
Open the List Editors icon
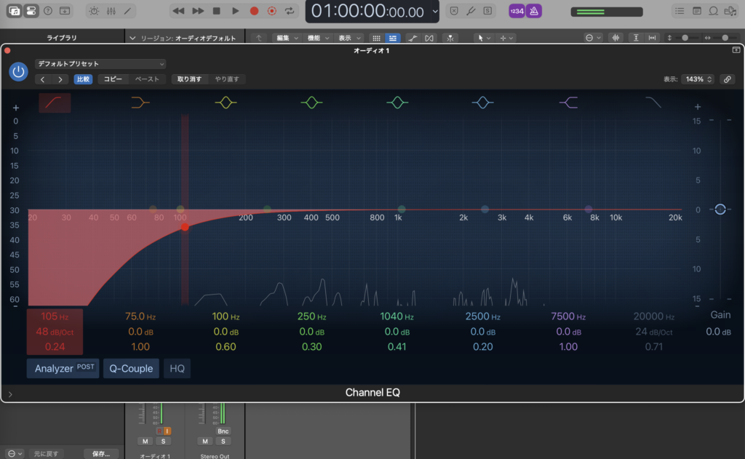tap(680, 11)
